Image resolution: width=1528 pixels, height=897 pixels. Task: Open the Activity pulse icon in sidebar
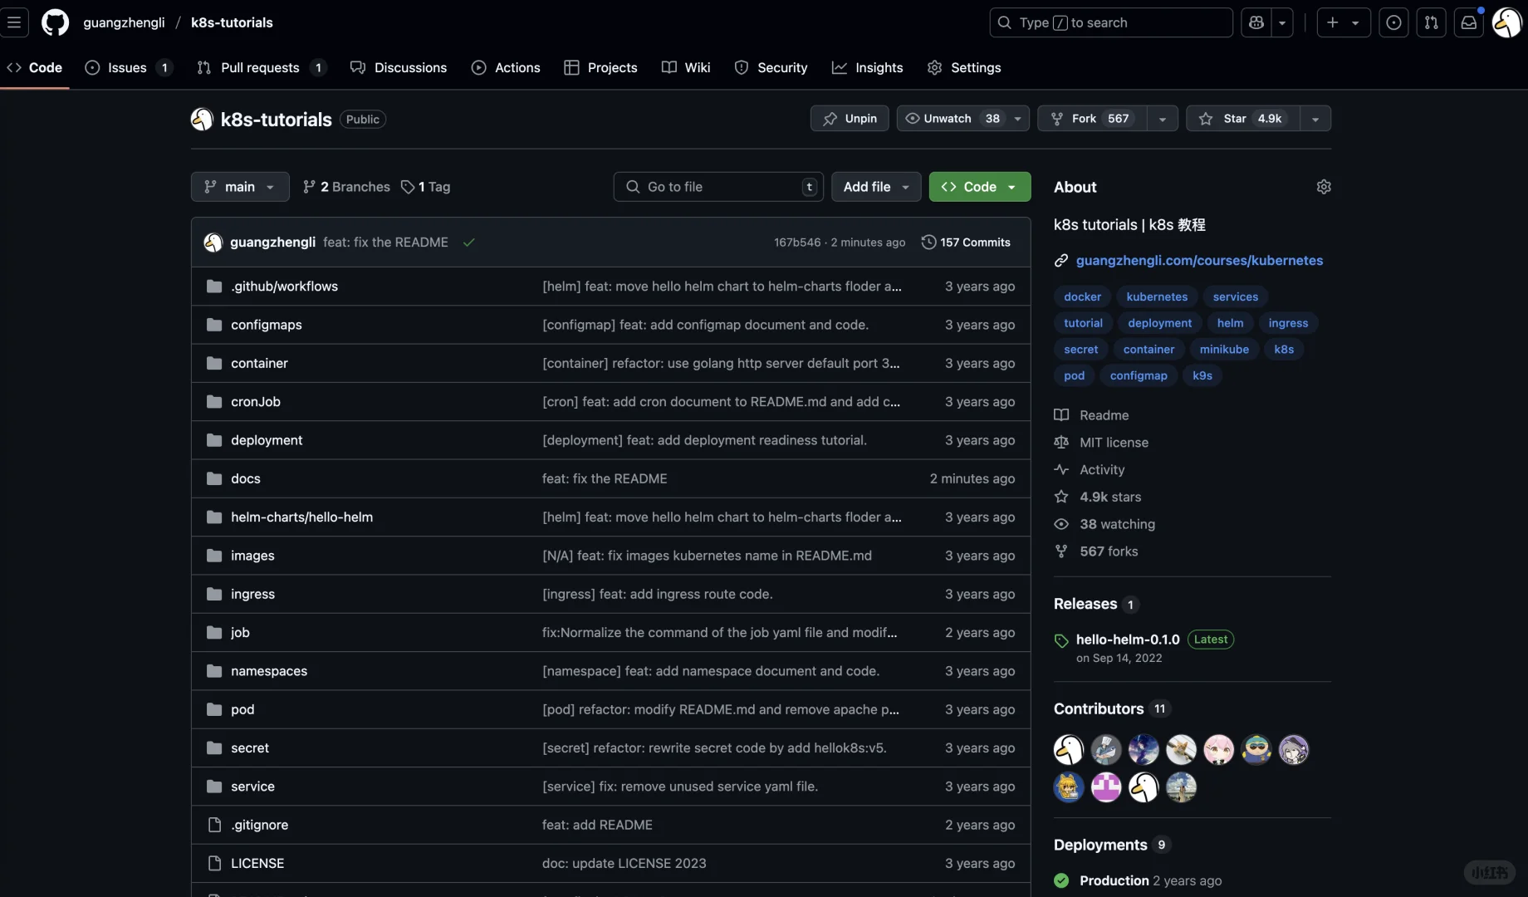coord(1061,469)
